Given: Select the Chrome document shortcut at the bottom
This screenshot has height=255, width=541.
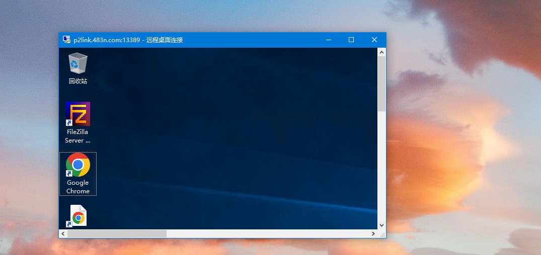Looking at the screenshot, I should [78, 216].
